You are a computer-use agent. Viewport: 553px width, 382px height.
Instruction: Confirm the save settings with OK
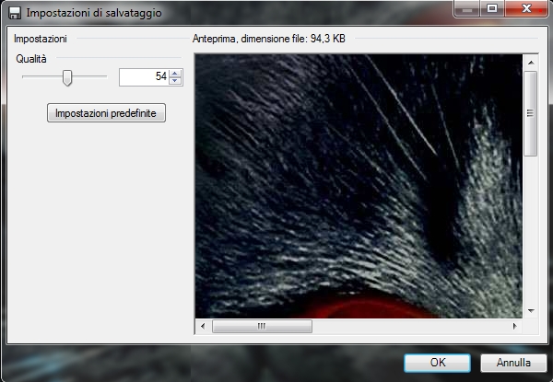(x=438, y=362)
